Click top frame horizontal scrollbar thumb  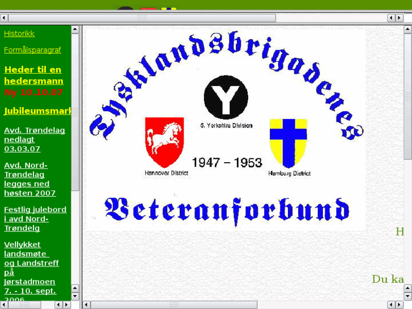pyautogui.click(x=142, y=18)
